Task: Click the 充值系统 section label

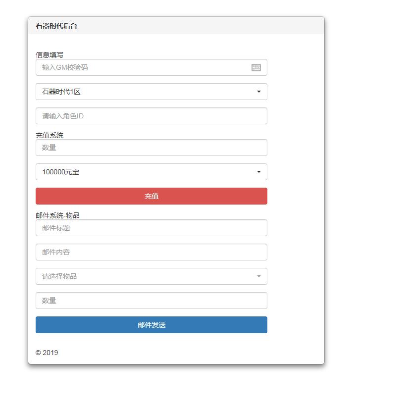Action: click(x=50, y=135)
